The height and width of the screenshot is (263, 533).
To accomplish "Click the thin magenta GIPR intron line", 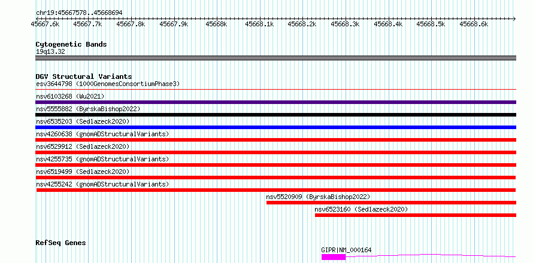I will click(x=431, y=255).
